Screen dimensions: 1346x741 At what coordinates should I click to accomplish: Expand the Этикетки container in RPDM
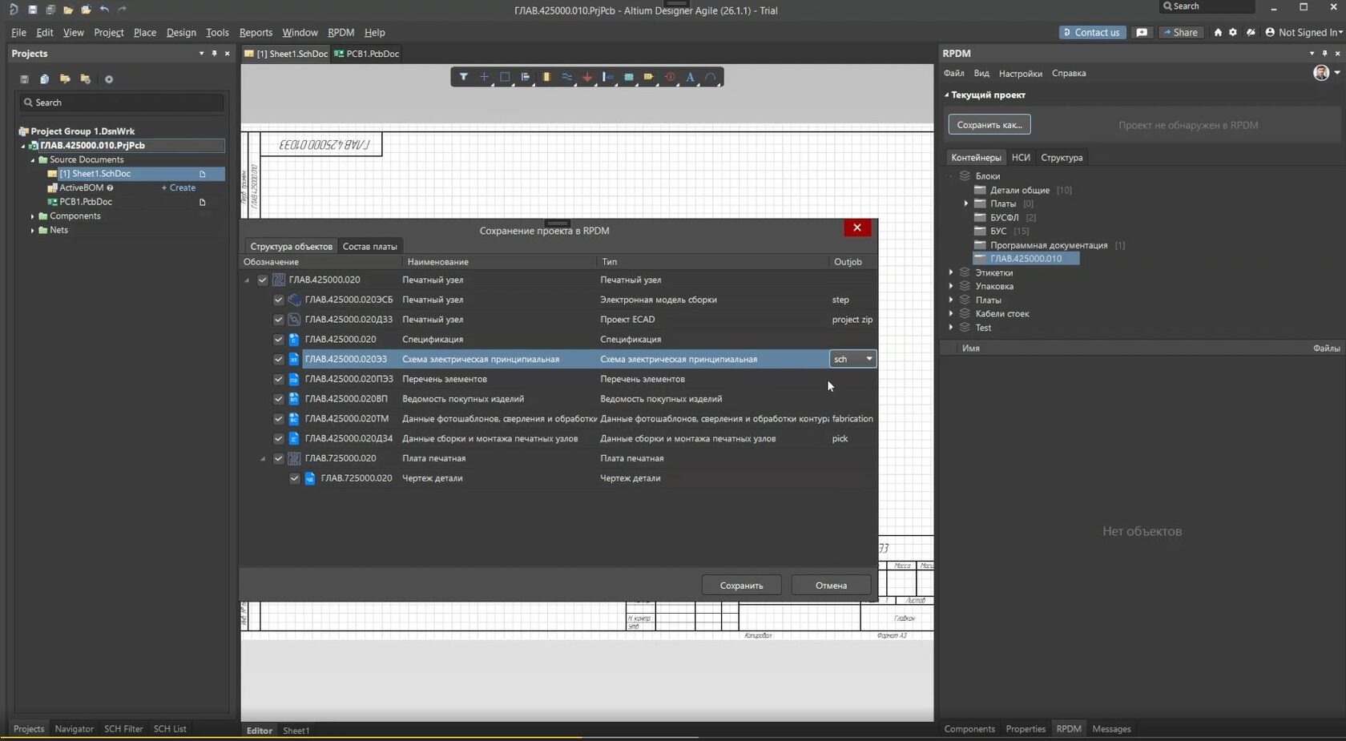click(951, 272)
